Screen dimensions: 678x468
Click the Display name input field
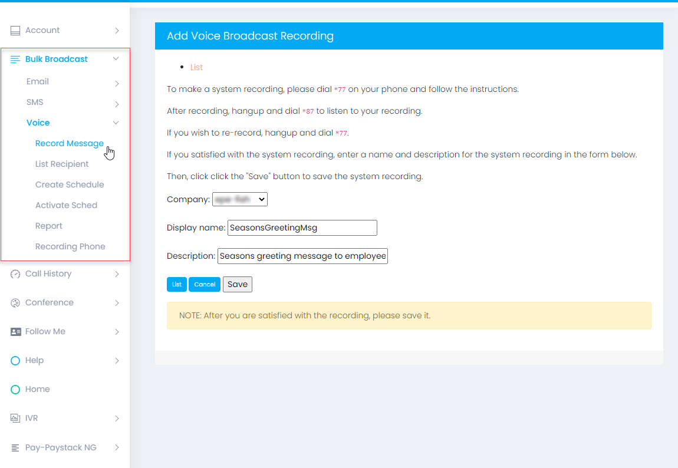tap(302, 228)
